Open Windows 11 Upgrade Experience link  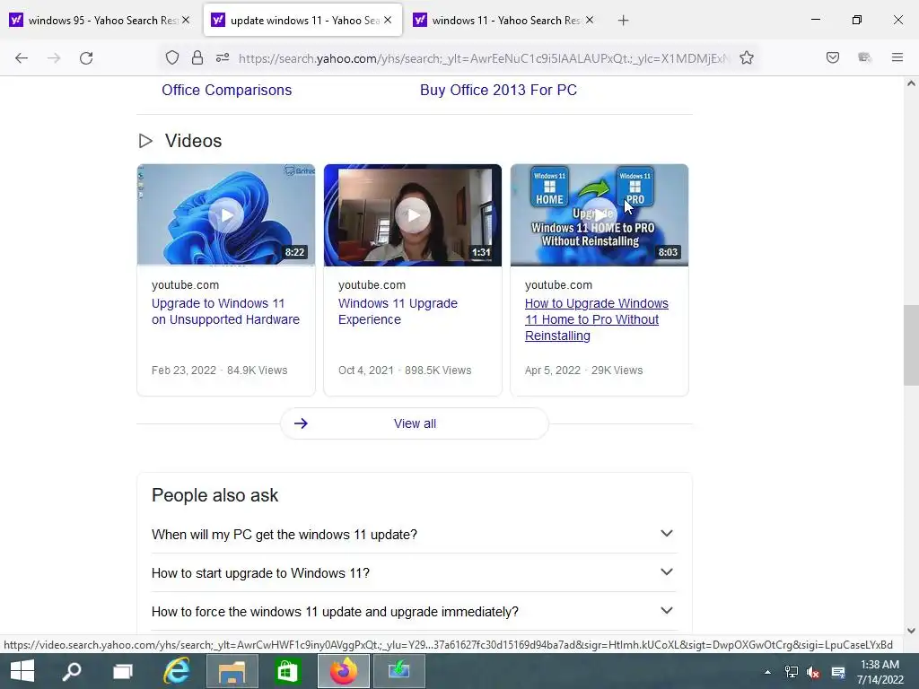pyautogui.click(x=398, y=311)
